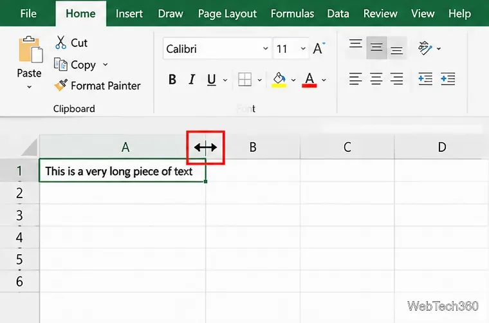Select column A header
The width and height of the screenshot is (489, 323).
(122, 147)
